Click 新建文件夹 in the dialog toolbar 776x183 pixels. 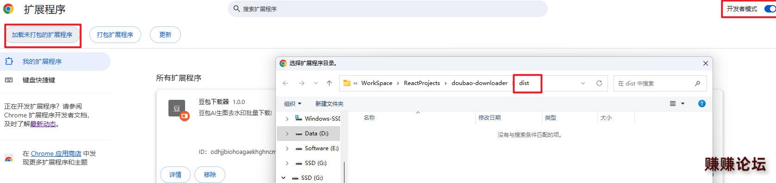(x=329, y=104)
